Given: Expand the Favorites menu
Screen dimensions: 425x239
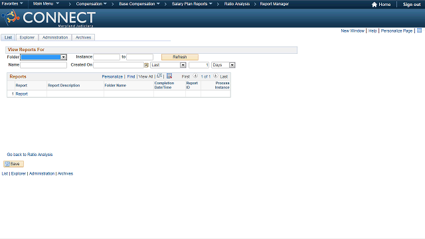Looking at the screenshot, I should (x=13, y=4).
